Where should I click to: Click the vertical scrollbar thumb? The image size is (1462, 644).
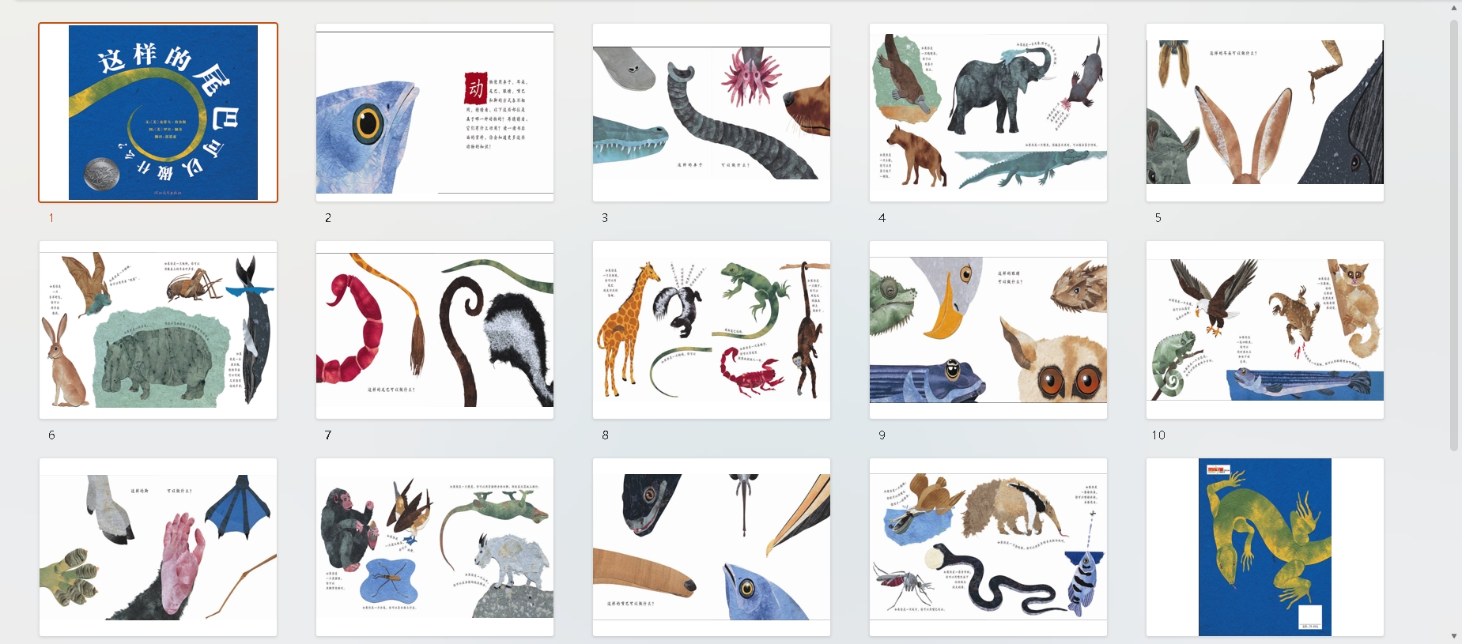1453,235
